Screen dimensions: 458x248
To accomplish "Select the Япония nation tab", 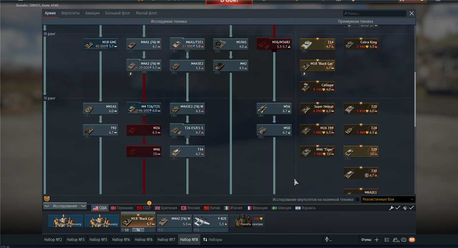I will coord(190,208).
